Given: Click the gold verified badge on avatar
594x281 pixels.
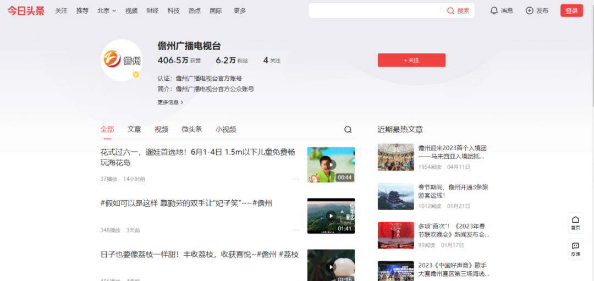Looking at the screenshot, I should click(136, 75).
